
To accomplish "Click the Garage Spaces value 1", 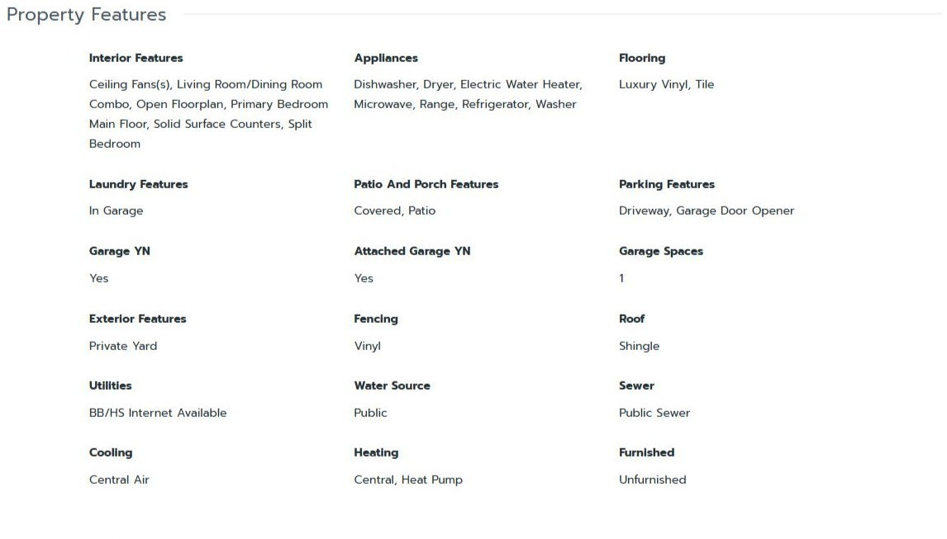I will click(621, 278).
